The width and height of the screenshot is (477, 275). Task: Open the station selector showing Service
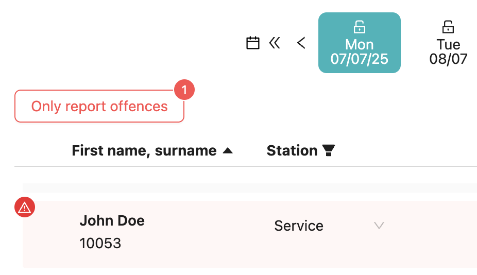299,226
